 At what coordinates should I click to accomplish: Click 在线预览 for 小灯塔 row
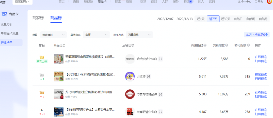click(261, 75)
